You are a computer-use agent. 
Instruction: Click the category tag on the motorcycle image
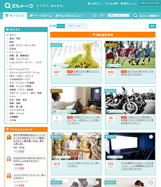coord(116,111)
